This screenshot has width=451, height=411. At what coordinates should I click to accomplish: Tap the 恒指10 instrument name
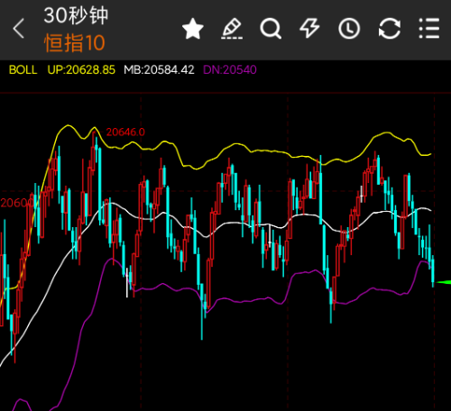tap(75, 43)
